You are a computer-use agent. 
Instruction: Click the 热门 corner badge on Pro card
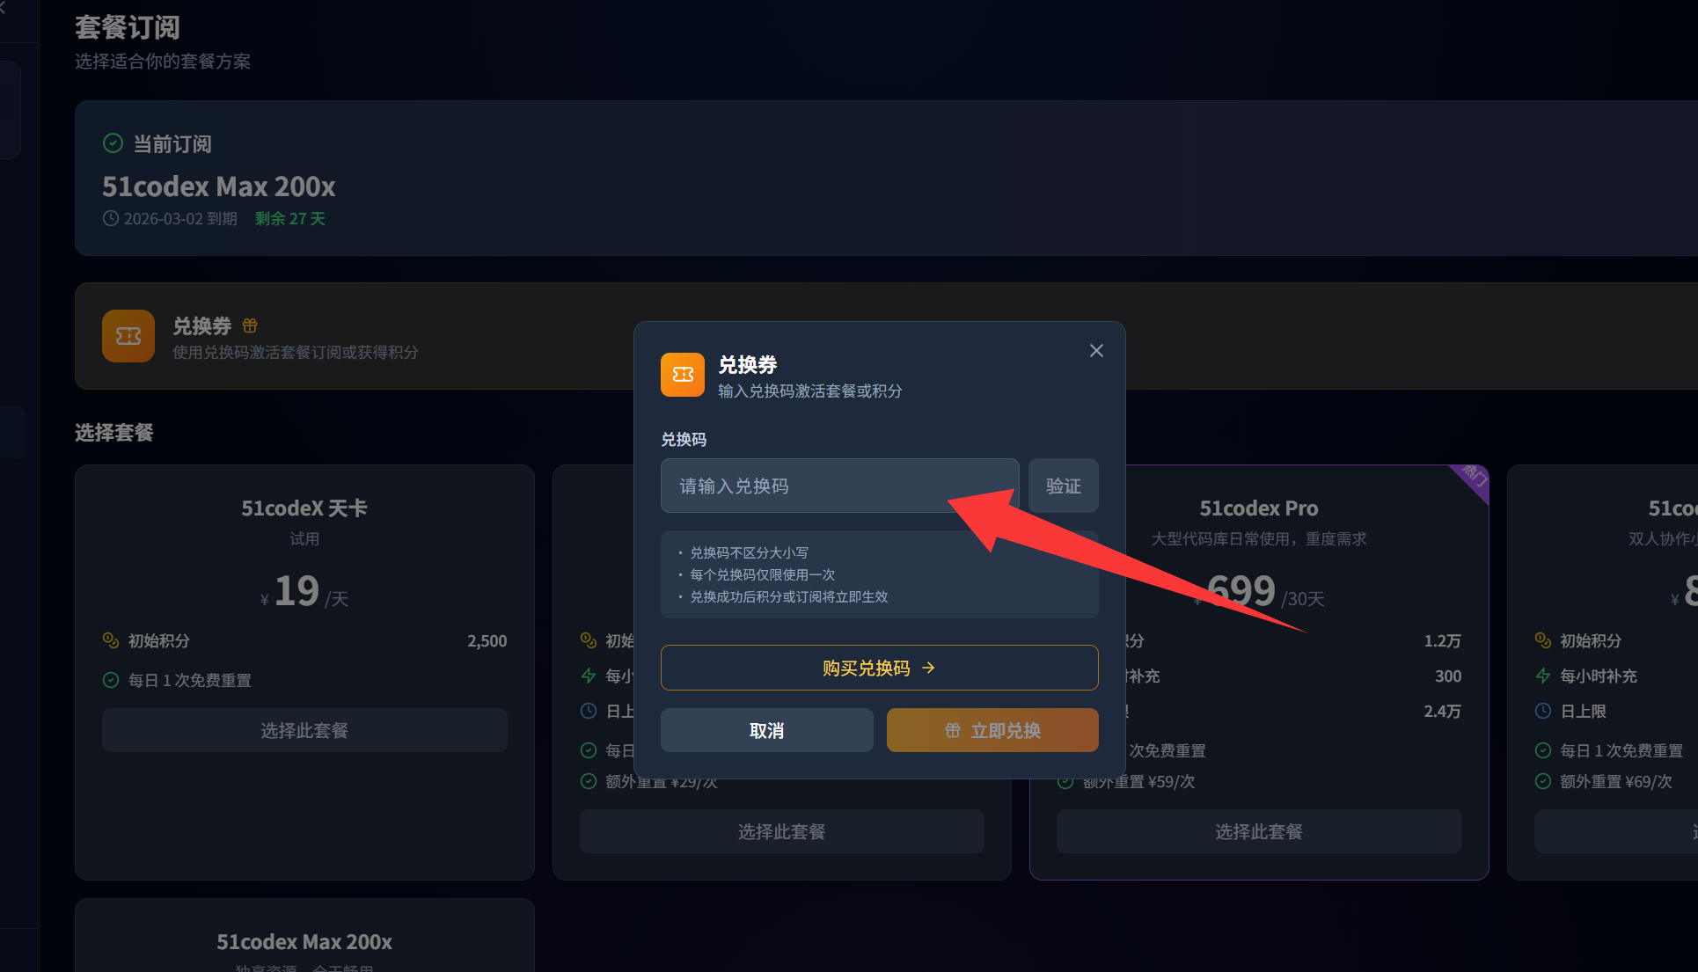click(x=1475, y=476)
